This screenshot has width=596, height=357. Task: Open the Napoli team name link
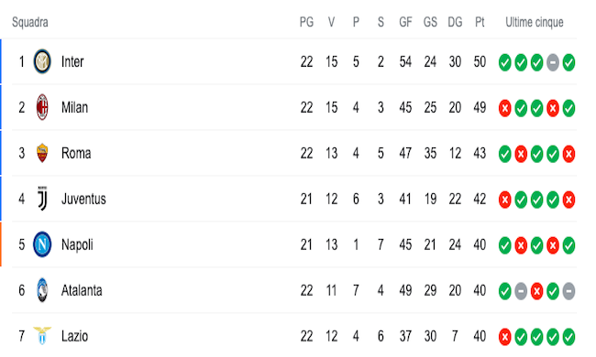[x=77, y=244]
